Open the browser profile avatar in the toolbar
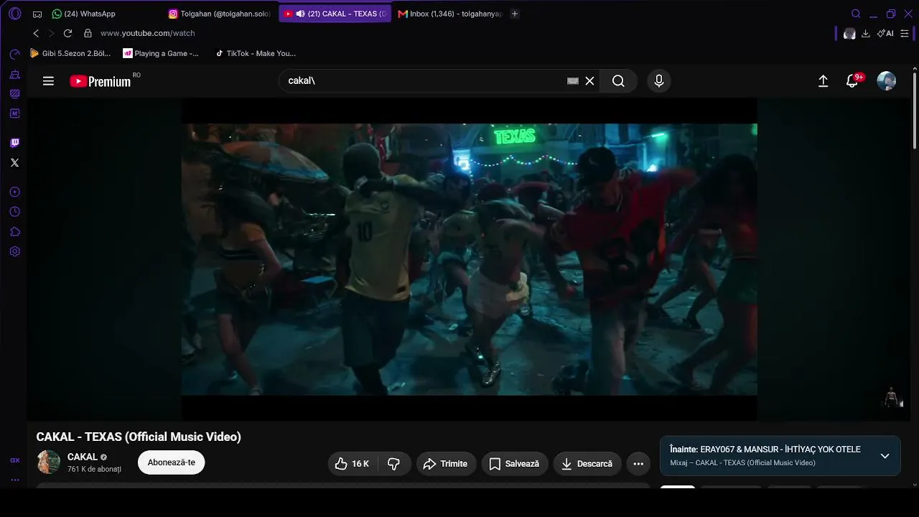 point(849,34)
